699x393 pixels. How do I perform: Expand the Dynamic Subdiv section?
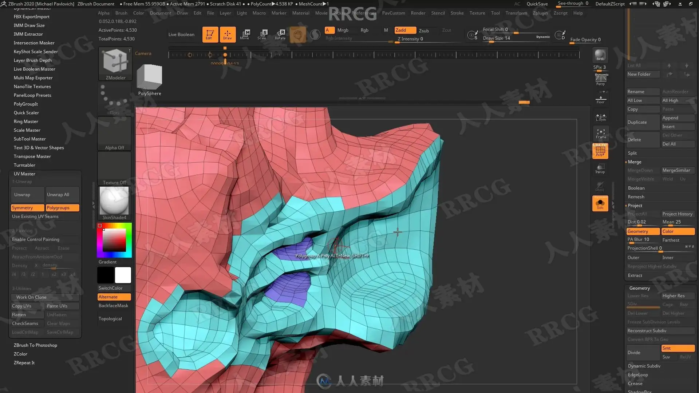644,366
